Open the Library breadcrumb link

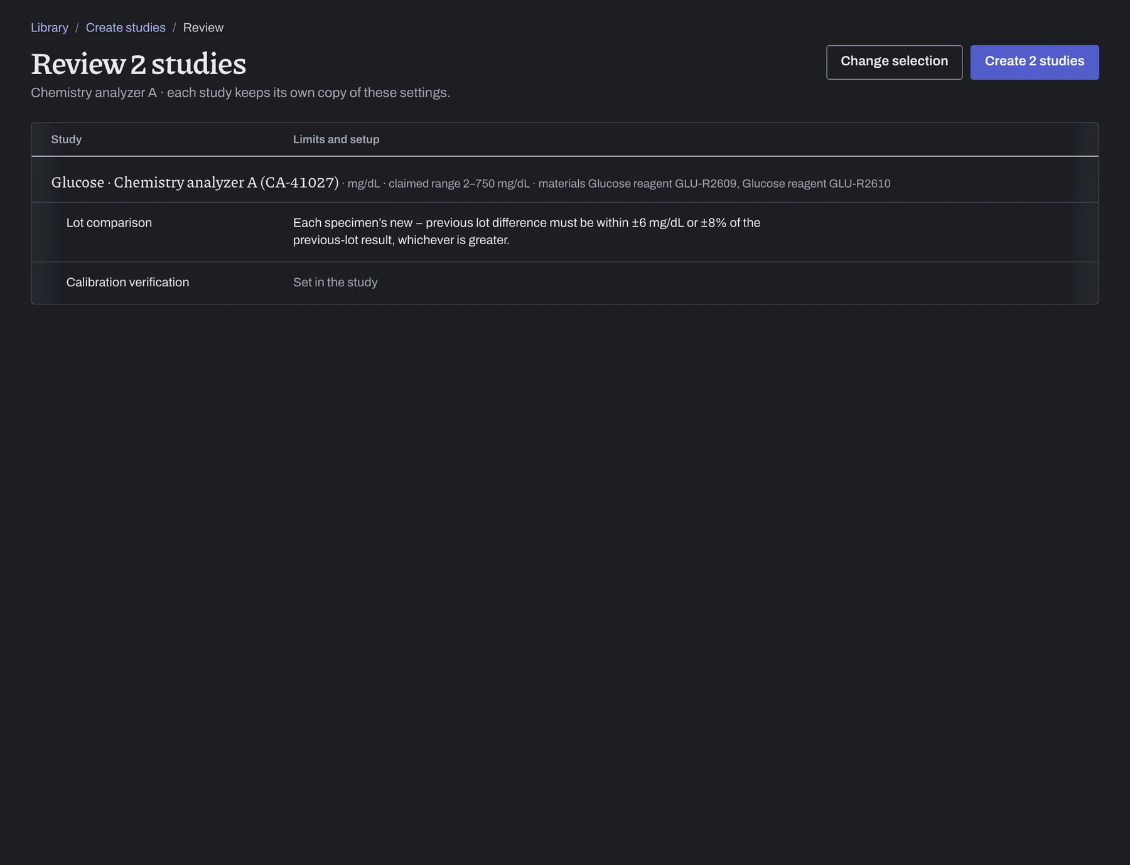[50, 28]
